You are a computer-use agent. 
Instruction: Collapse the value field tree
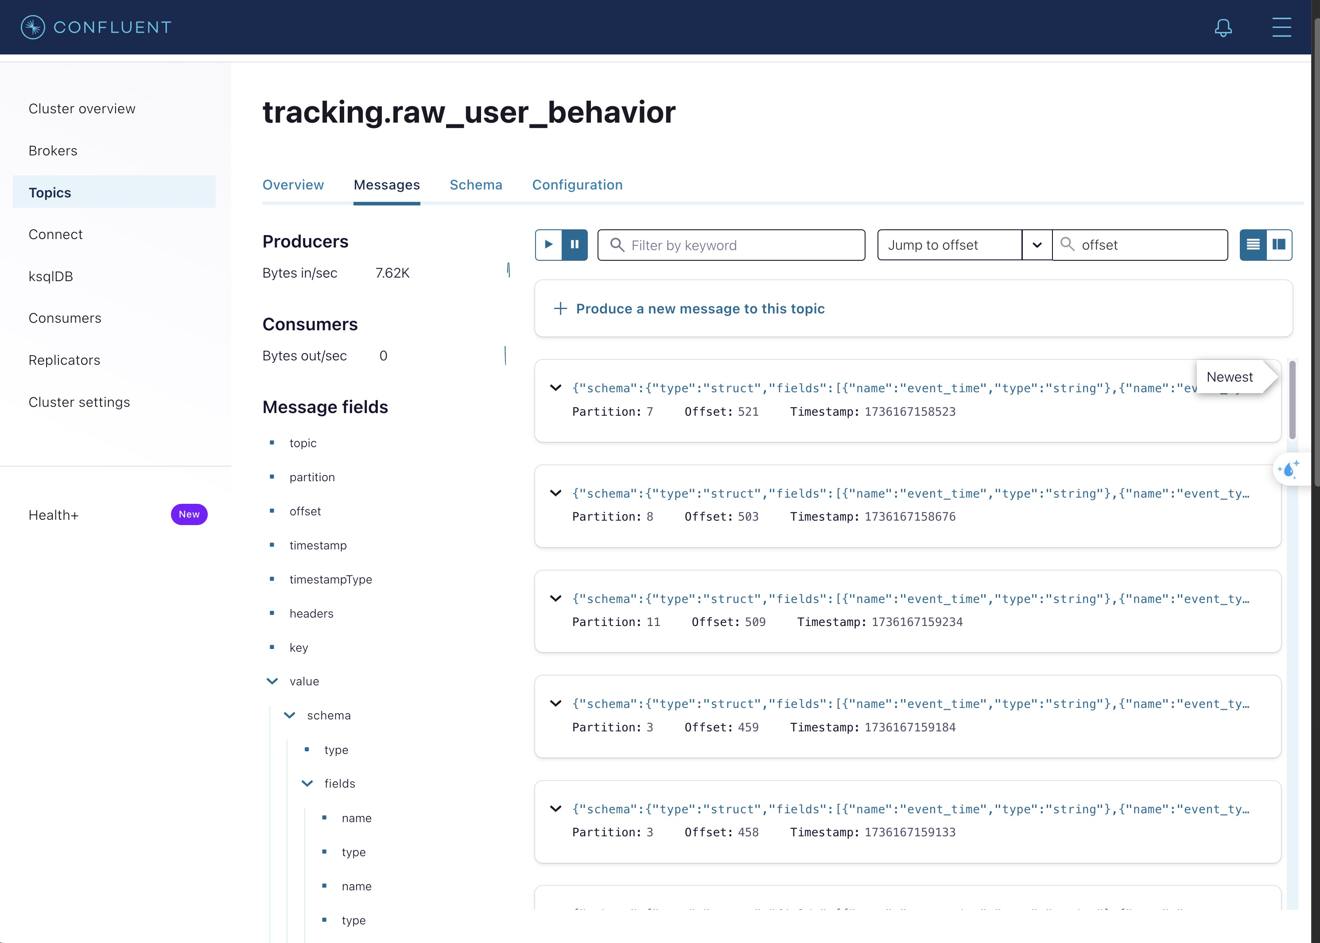point(272,681)
